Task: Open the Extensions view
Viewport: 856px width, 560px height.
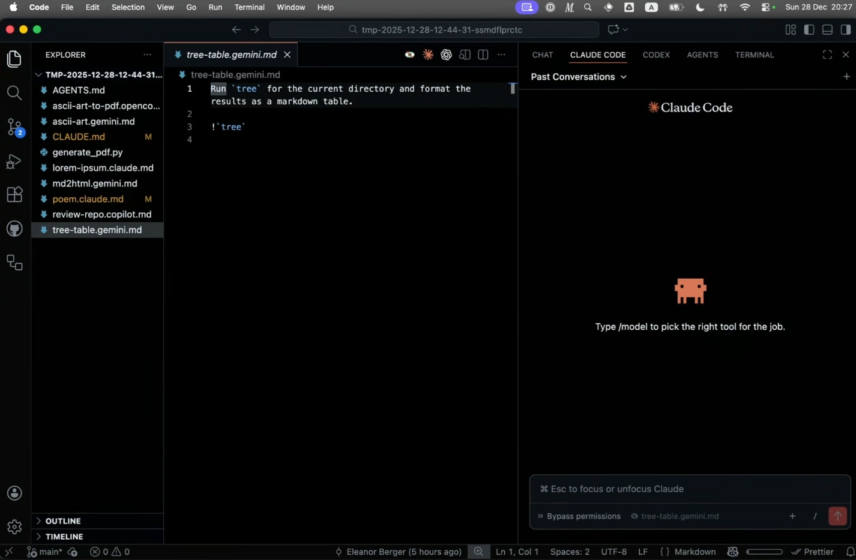Action: coord(14,195)
